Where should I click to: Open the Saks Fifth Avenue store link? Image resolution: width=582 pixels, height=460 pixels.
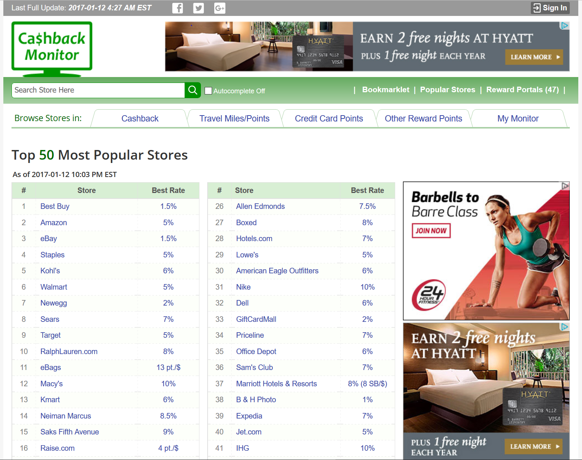[x=70, y=432]
